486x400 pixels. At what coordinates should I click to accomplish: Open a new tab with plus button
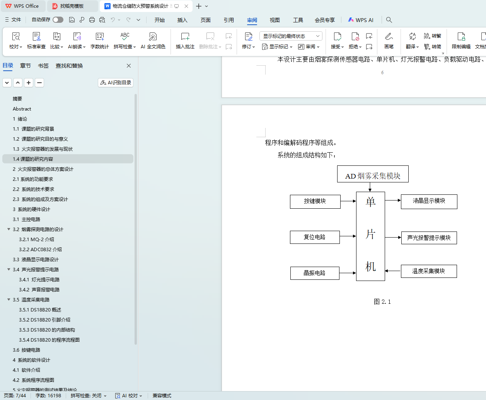(x=199, y=6)
